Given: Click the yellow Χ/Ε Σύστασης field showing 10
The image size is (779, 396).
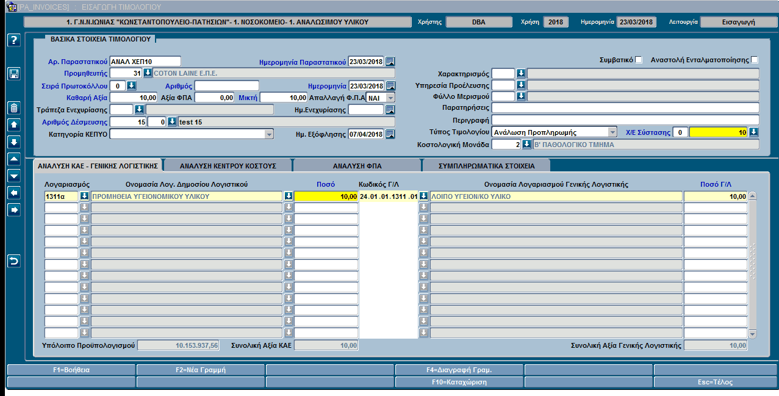Looking at the screenshot, I should tap(719, 132).
